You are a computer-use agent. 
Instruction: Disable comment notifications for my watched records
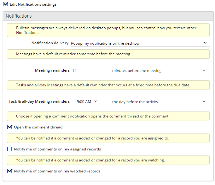point(10,171)
